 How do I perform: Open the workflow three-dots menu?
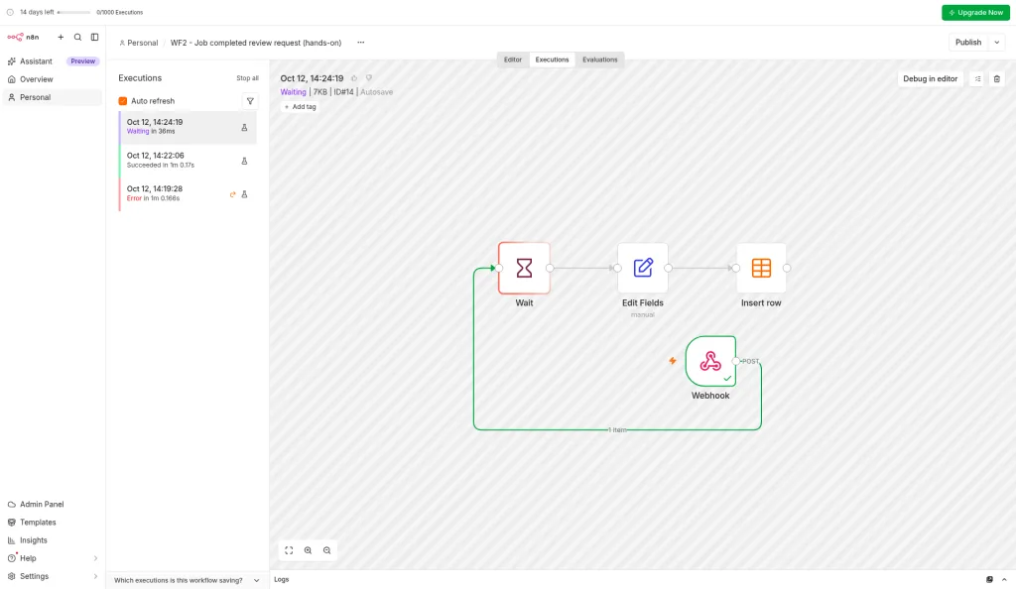[361, 43]
